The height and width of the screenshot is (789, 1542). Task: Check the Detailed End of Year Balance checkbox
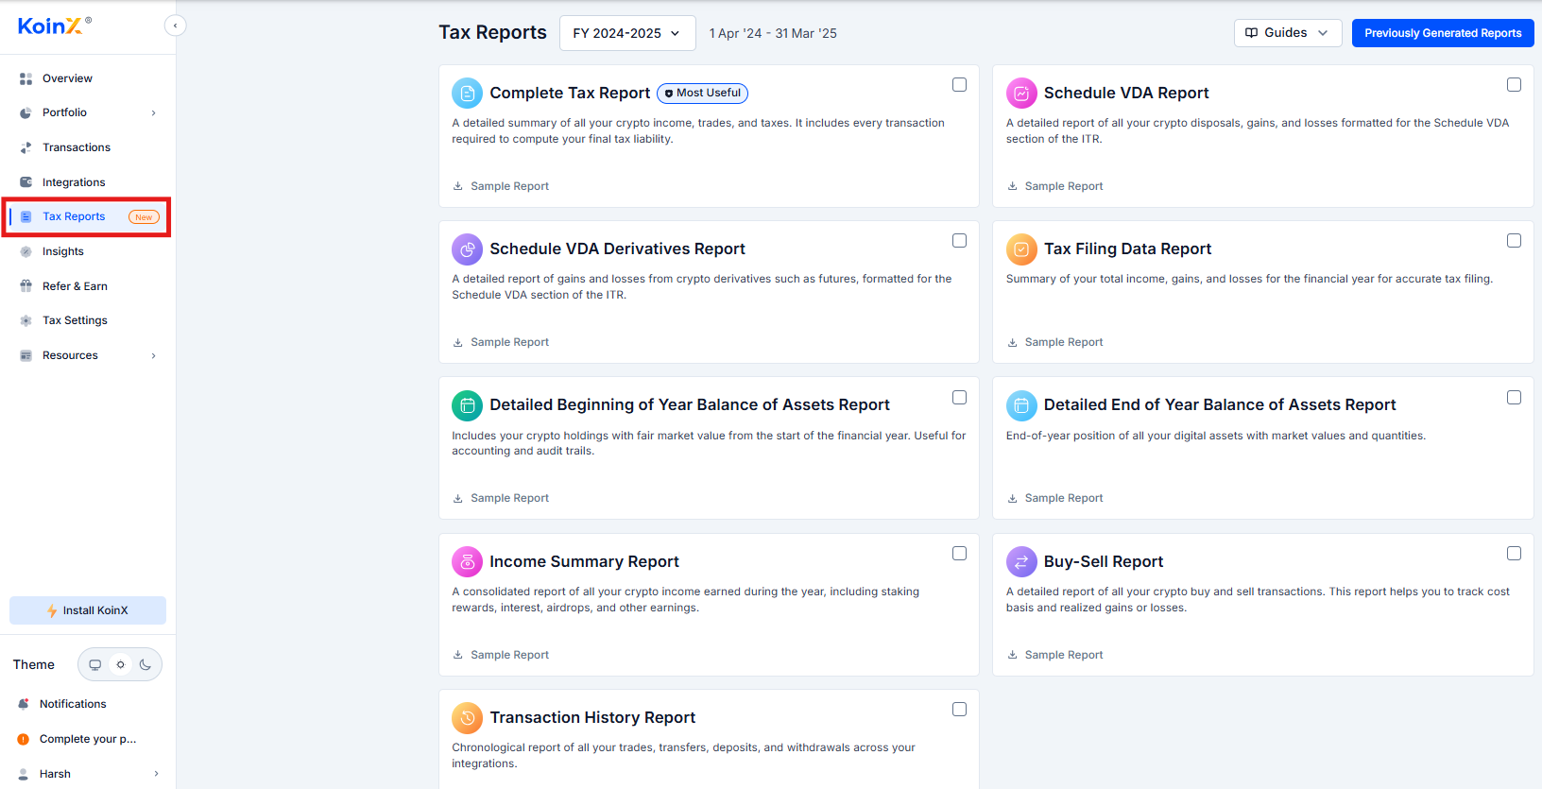1514,398
